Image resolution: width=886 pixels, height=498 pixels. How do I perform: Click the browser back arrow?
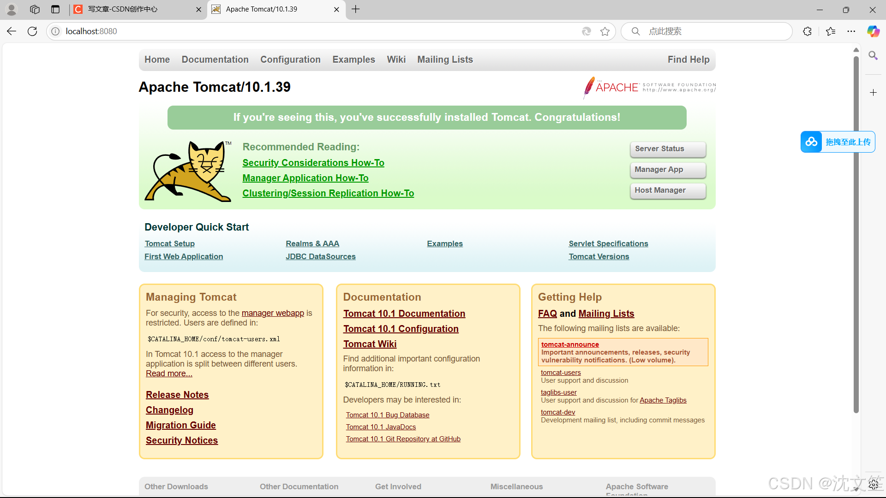12,31
